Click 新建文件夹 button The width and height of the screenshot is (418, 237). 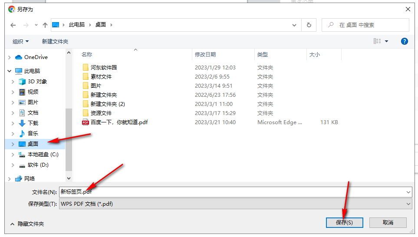(x=55, y=42)
